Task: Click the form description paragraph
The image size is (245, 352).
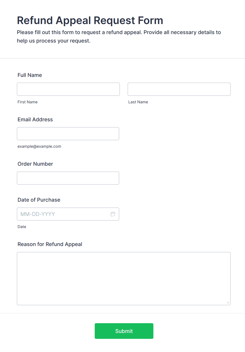Action: (119, 36)
